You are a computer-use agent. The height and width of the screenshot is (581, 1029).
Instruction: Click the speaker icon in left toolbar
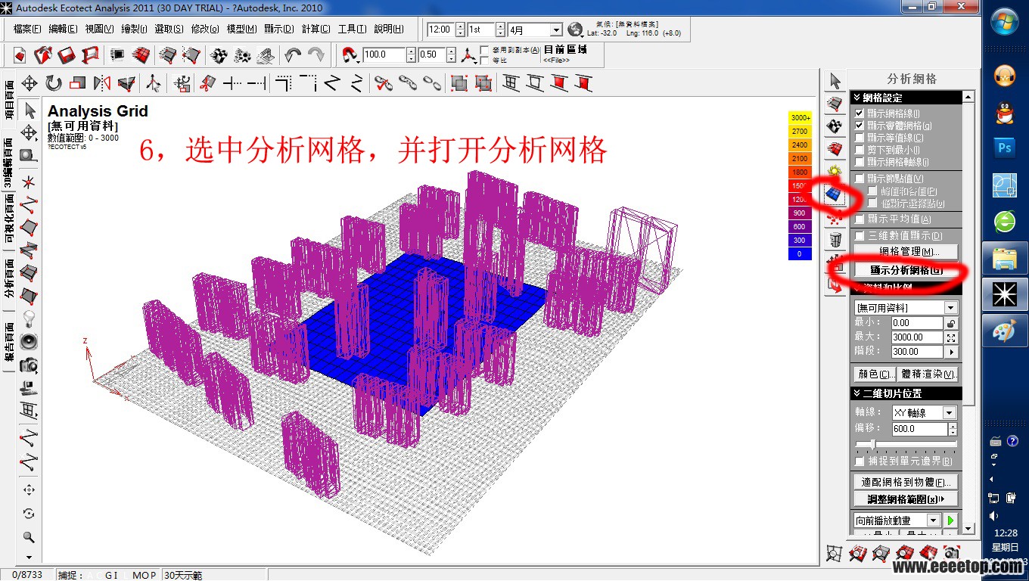click(x=30, y=341)
